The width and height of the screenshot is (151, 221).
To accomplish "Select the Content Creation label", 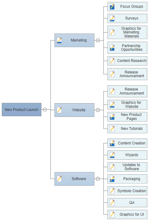I will (x=132, y=143).
